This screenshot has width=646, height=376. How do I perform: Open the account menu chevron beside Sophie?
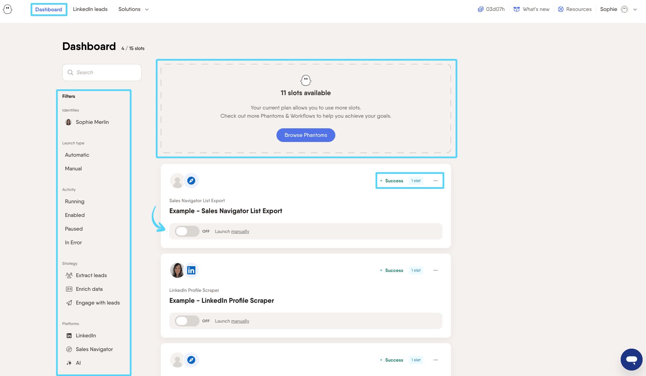635,9
